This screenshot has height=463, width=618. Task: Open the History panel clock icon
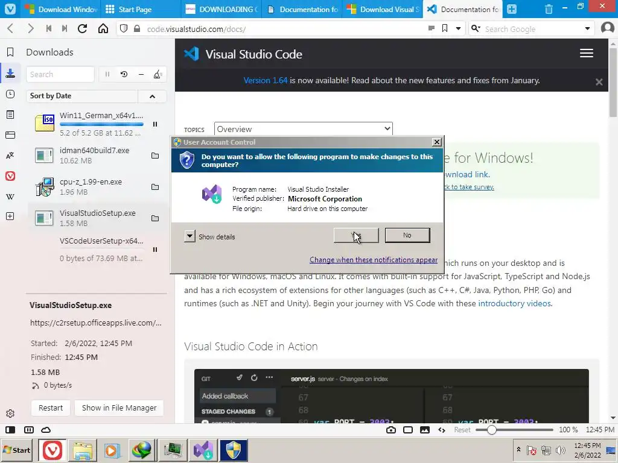point(10,94)
